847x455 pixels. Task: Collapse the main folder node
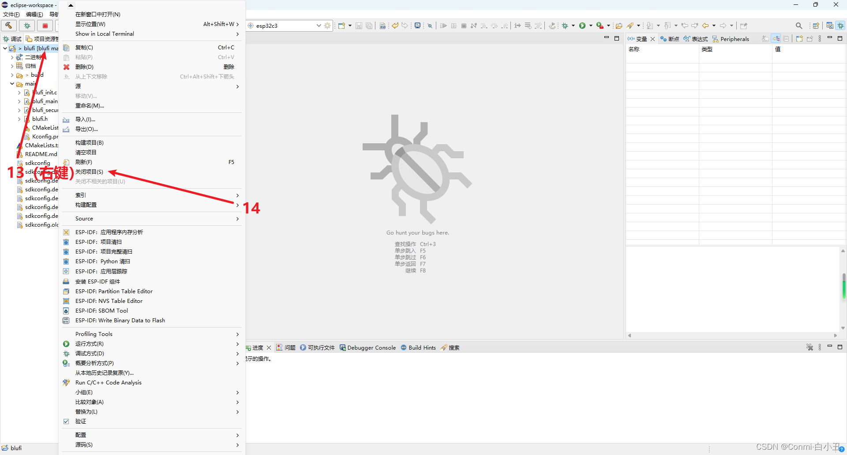point(12,84)
